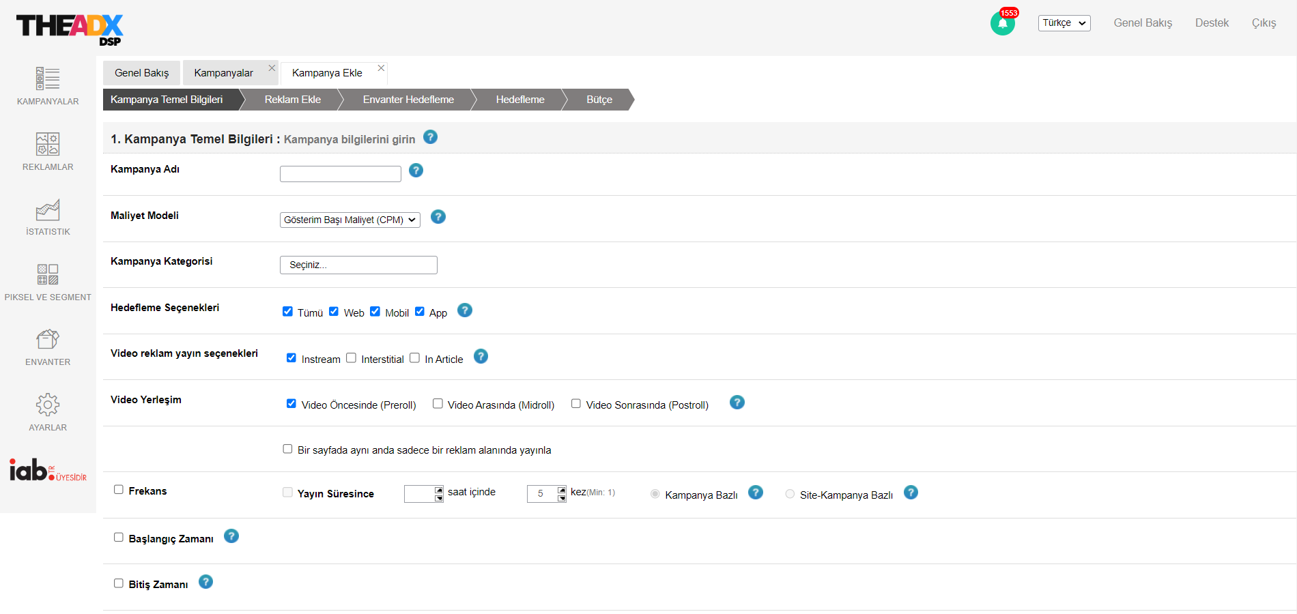Image resolution: width=1297 pixels, height=614 pixels.
Task: Click the green notification bell icon
Action: pos(1002,23)
